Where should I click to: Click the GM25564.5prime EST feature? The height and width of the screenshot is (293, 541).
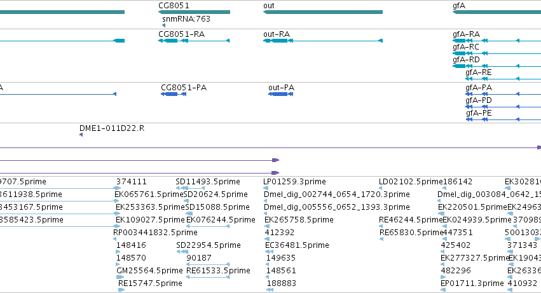pos(120,277)
